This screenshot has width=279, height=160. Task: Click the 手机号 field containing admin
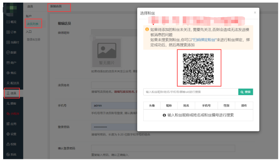114,105
